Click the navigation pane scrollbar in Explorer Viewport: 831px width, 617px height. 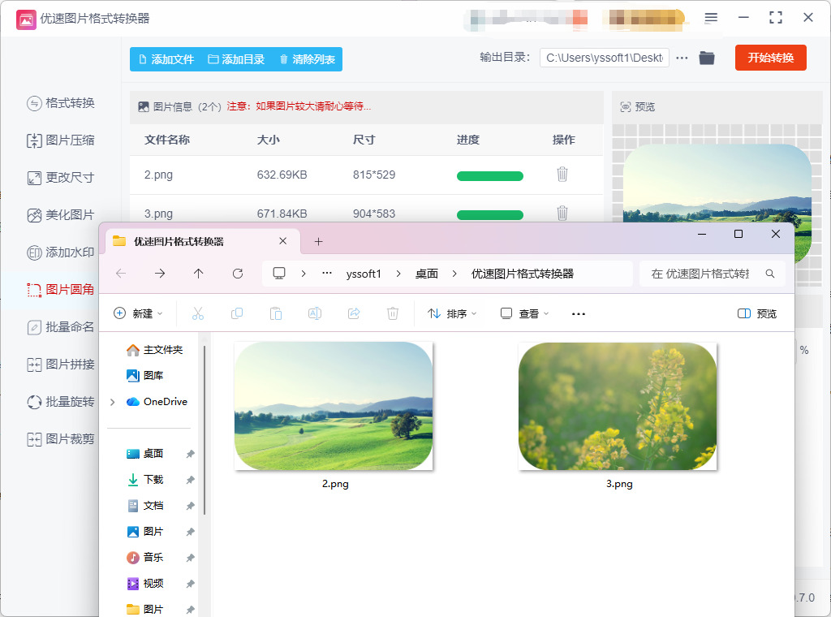tap(204, 430)
